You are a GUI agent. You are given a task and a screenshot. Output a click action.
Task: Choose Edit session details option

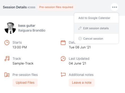point(96,28)
